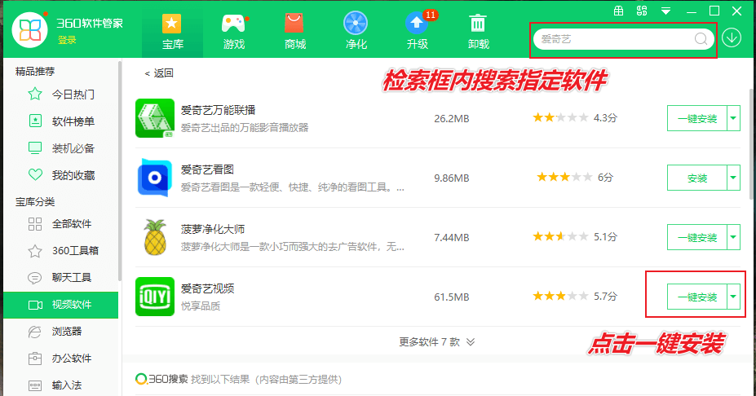Select 今日热门 in sidebar
Viewport: 756px width, 396px height.
pos(73,95)
